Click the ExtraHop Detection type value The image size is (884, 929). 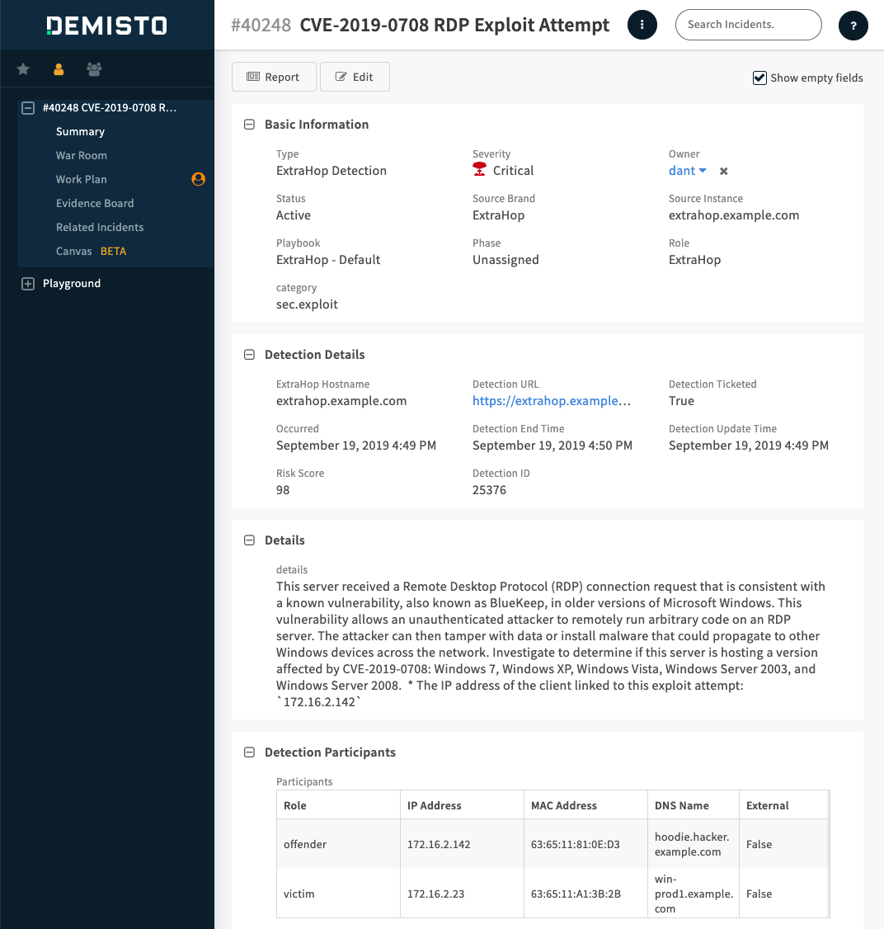click(331, 171)
